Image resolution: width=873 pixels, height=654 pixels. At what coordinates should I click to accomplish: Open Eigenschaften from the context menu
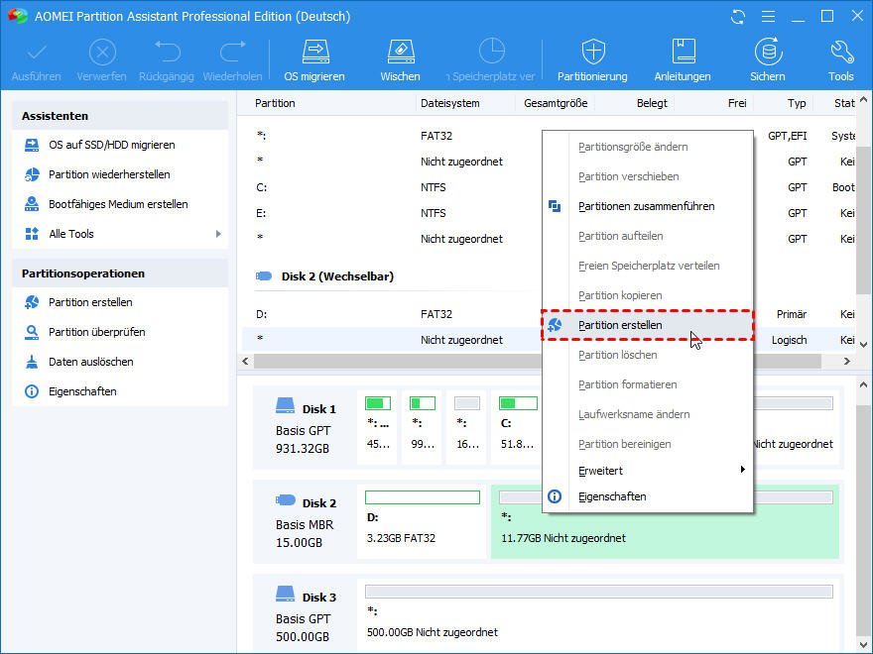coord(648,496)
